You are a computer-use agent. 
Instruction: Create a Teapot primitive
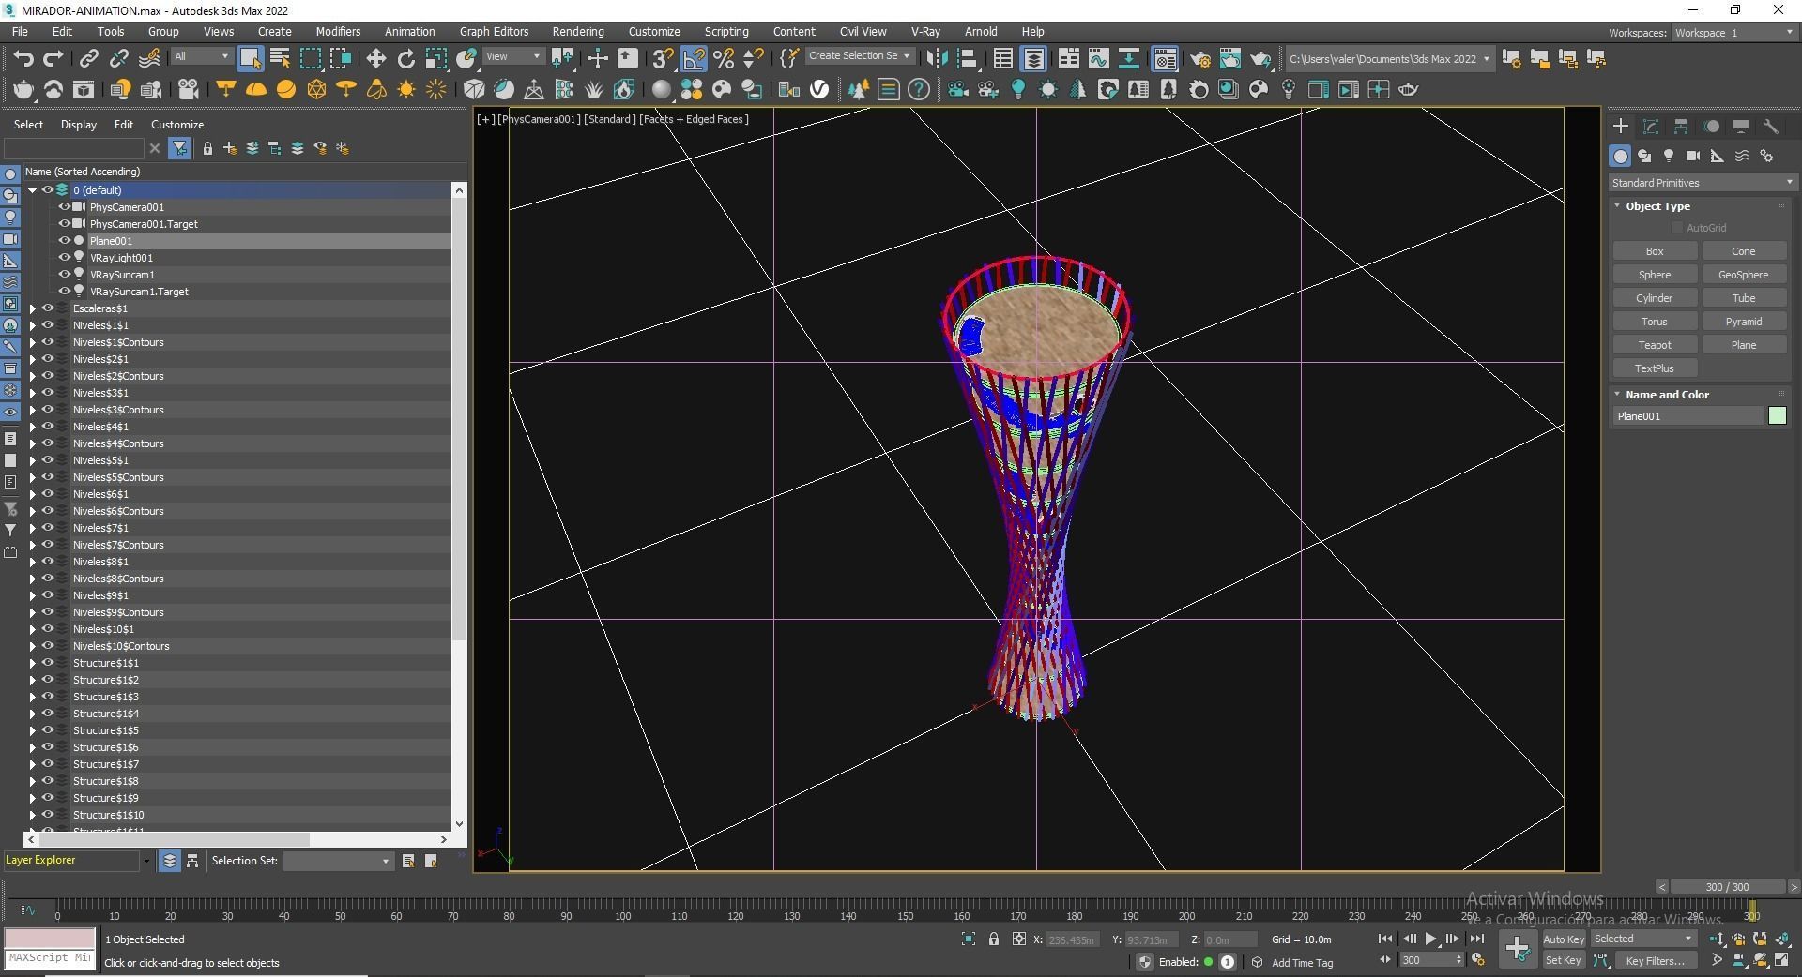click(x=1655, y=345)
